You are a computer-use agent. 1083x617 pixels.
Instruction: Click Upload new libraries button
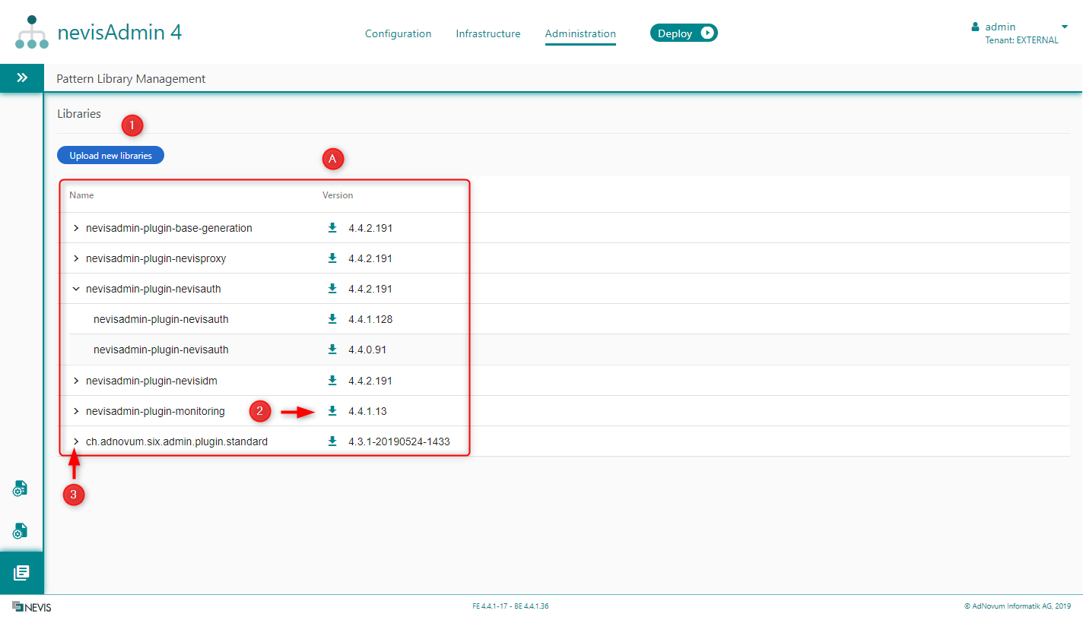pyautogui.click(x=111, y=155)
